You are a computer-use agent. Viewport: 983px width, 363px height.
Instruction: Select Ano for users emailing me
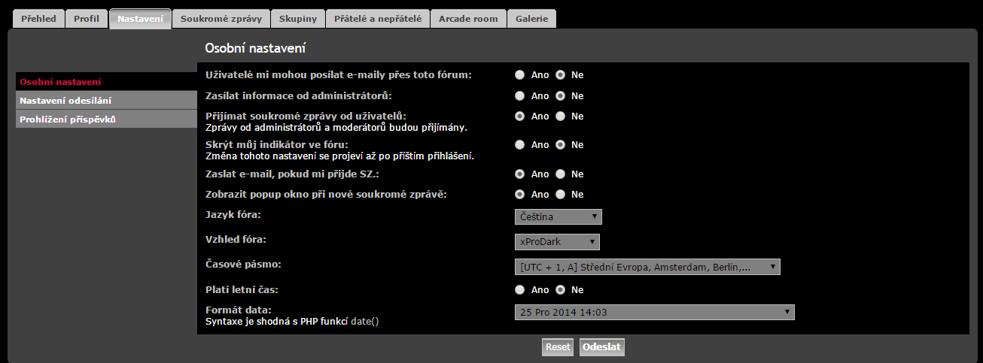[520, 75]
